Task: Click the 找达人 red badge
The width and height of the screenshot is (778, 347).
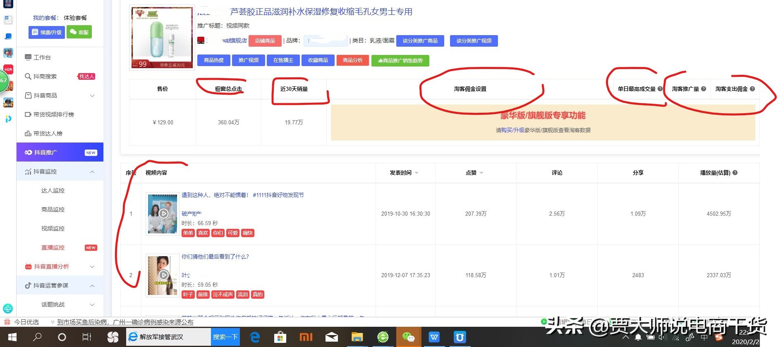Action: click(x=87, y=76)
